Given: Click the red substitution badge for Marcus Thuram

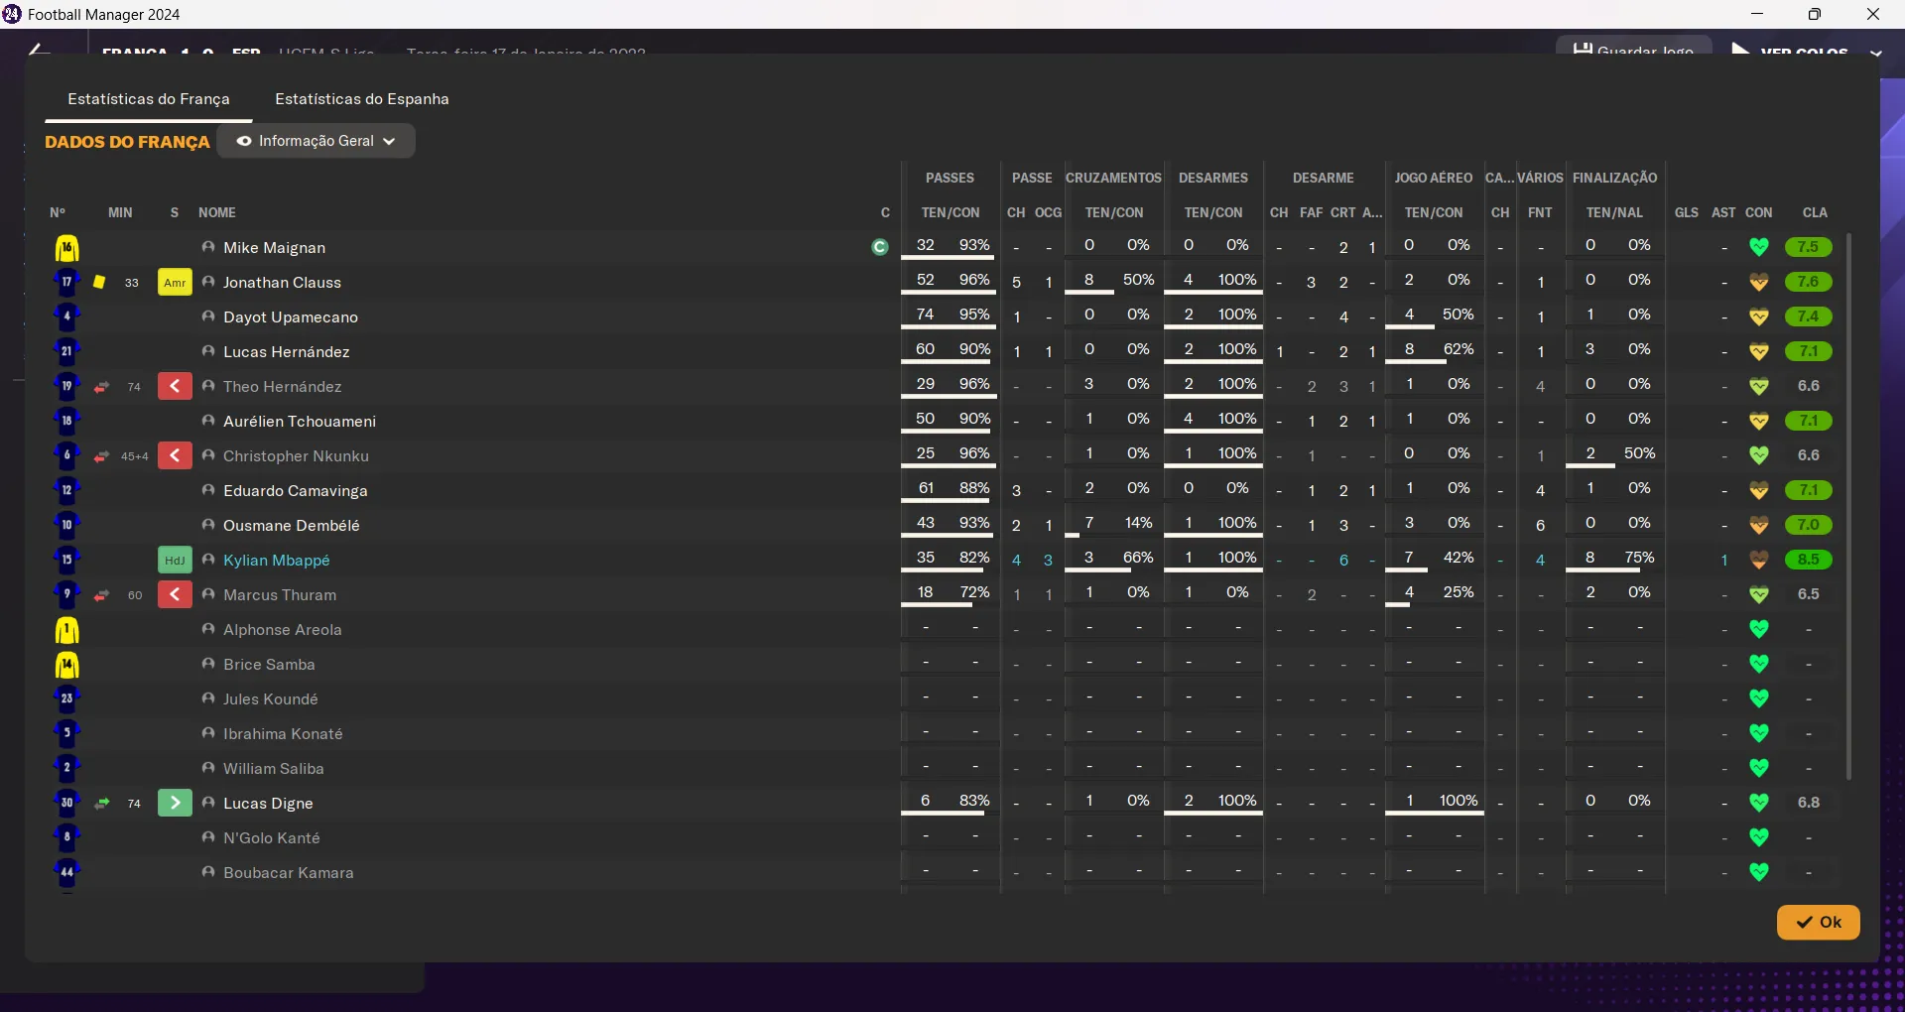Looking at the screenshot, I should [x=175, y=595].
